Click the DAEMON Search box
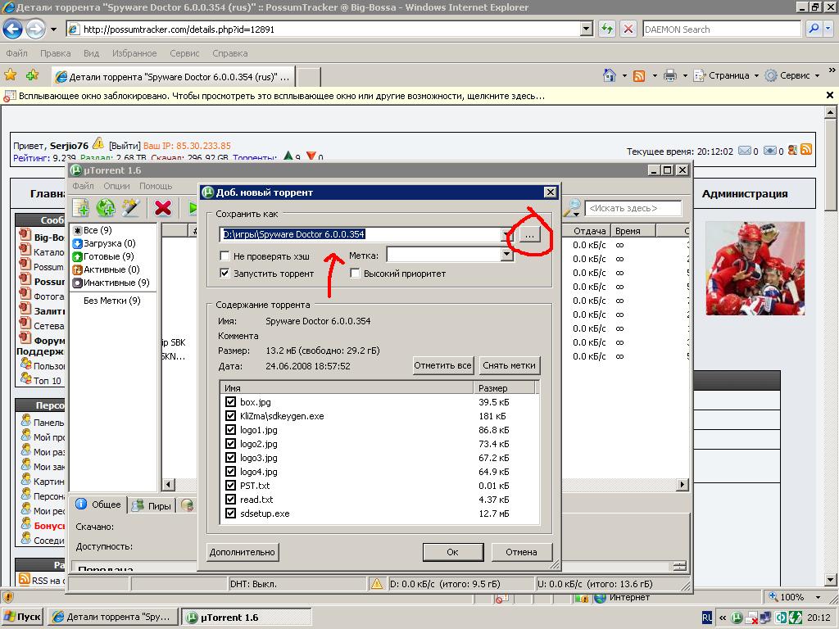 point(722,29)
